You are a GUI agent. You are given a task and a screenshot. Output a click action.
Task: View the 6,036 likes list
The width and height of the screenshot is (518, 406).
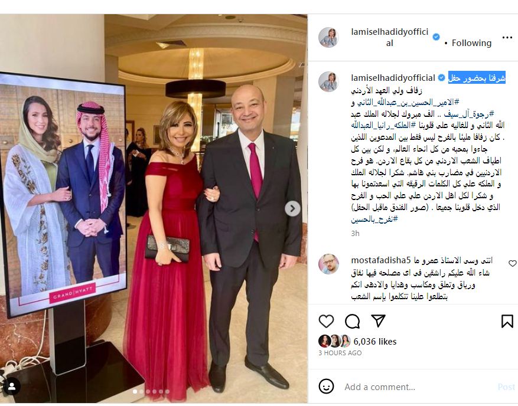(x=374, y=342)
